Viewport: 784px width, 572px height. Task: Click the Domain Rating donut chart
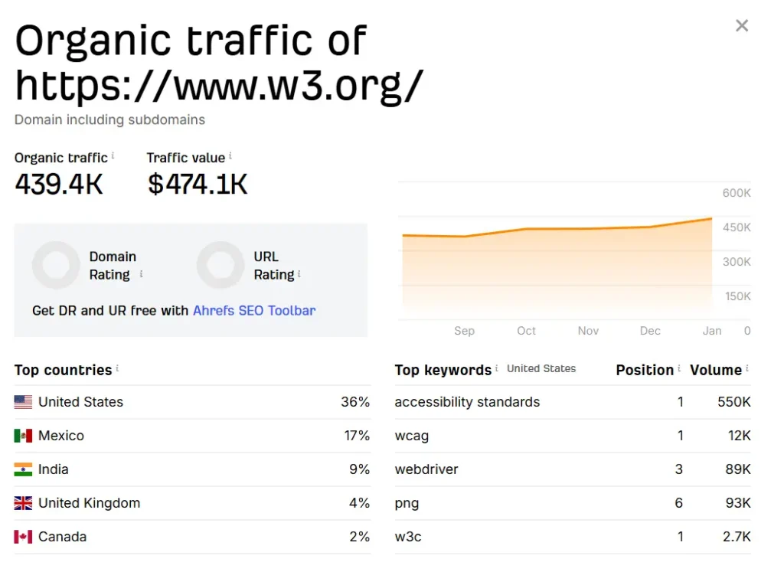56,265
